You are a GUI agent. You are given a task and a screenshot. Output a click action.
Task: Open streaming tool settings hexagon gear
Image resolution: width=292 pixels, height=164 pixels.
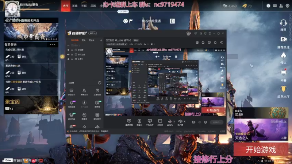[x=205, y=122]
